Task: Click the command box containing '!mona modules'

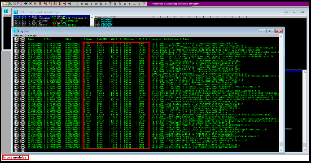Action: tap(155, 158)
